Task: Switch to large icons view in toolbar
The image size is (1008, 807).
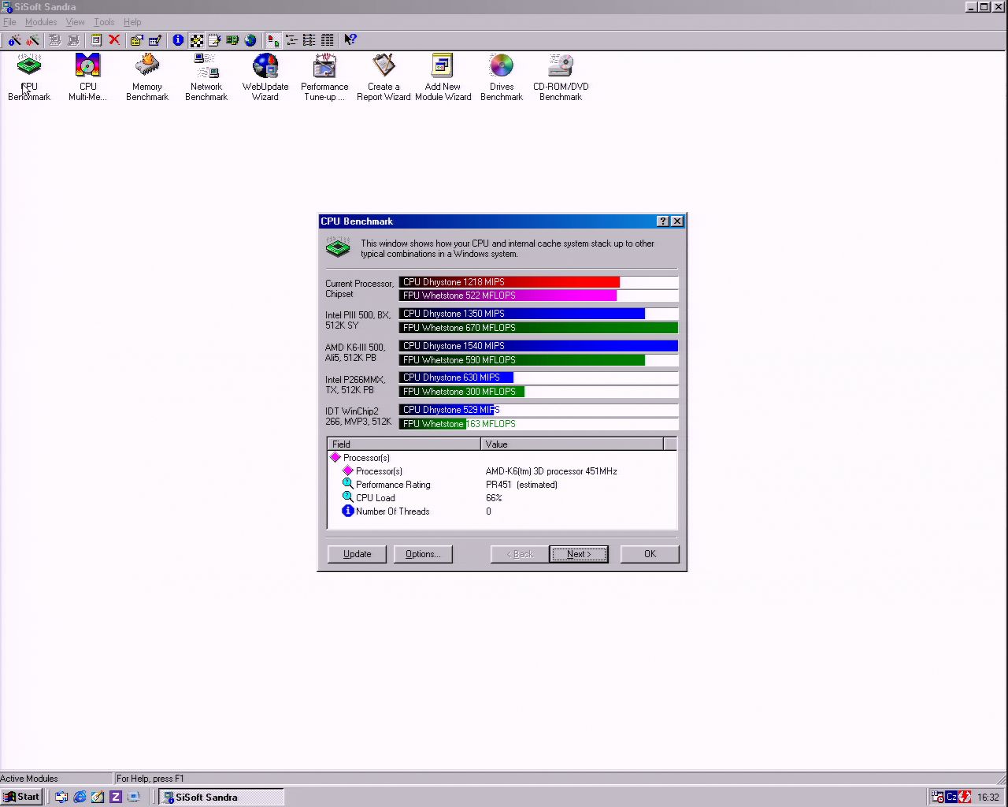Action: [273, 39]
